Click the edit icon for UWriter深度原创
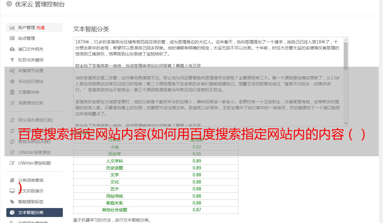Viewport: 383px width, 223px height. [12, 152]
